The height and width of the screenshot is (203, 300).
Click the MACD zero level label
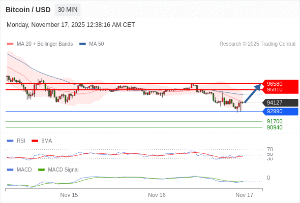(268, 178)
